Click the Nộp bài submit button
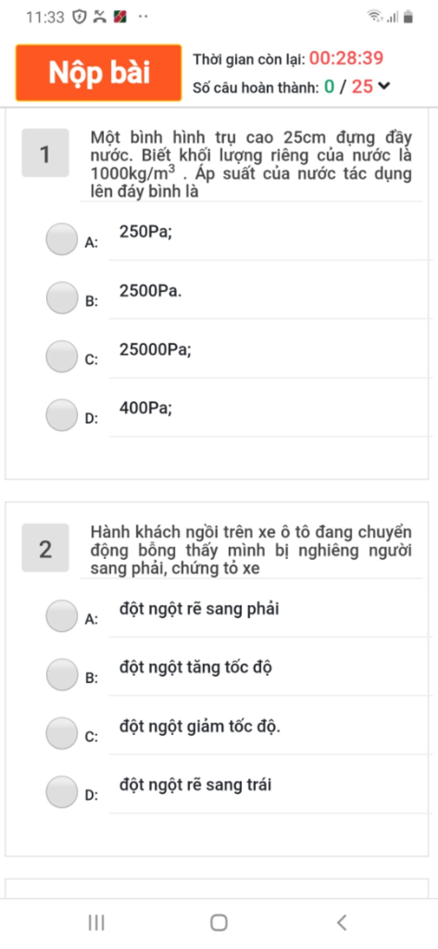 point(99,72)
